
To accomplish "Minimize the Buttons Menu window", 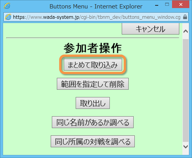I will coord(157,5).
